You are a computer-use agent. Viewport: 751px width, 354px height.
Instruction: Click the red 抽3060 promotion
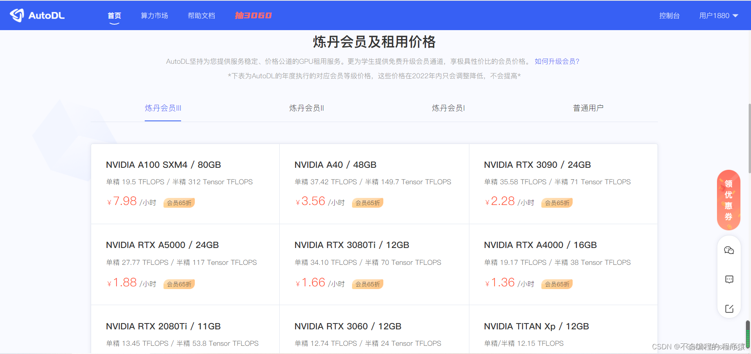point(253,15)
